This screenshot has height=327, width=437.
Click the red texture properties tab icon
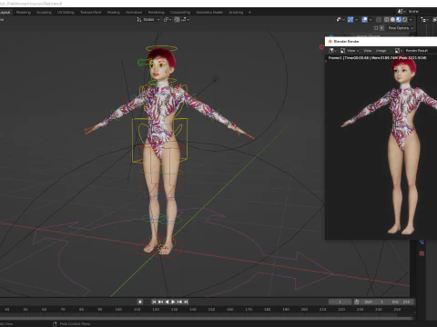(x=422, y=253)
